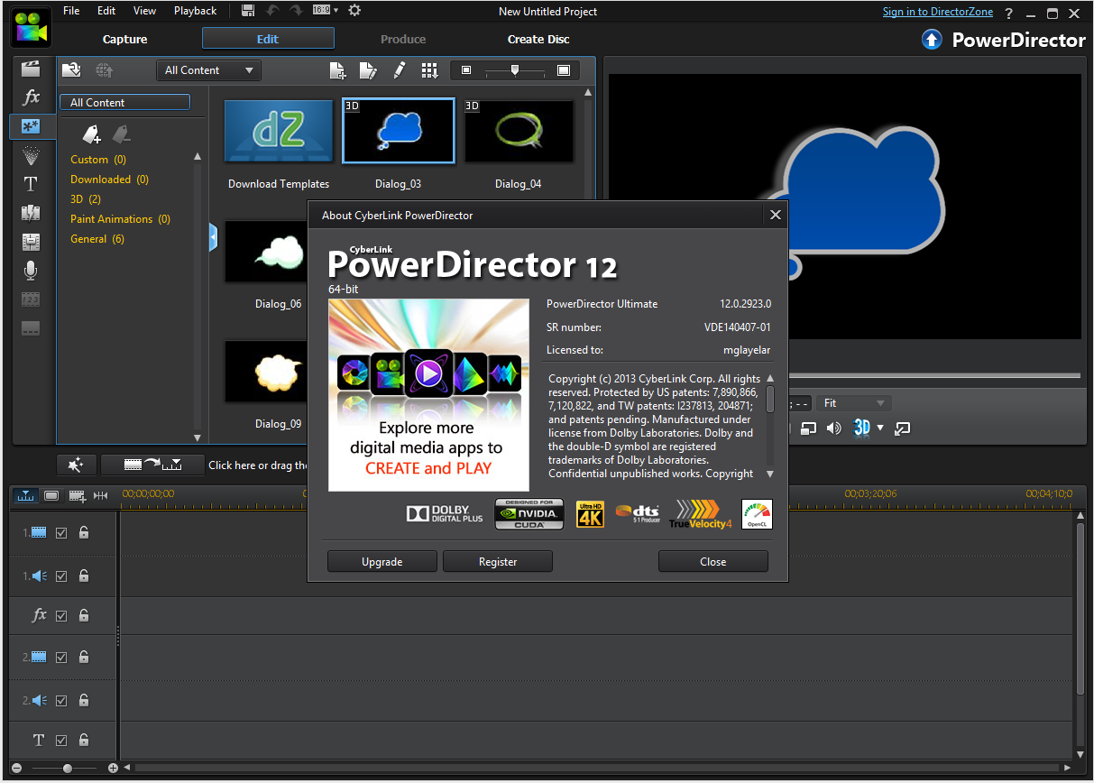Open the View menu

tap(144, 11)
